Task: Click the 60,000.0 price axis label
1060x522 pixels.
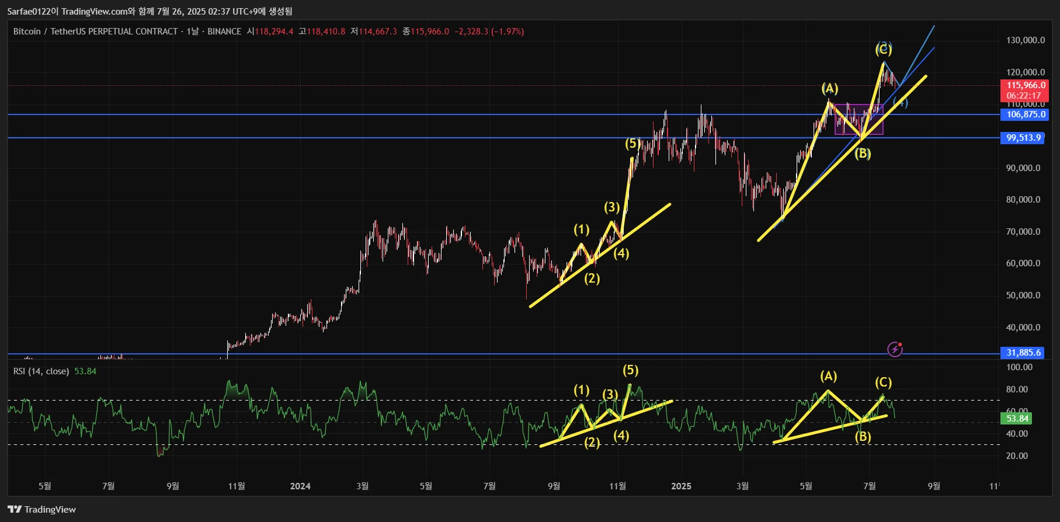Action: pyautogui.click(x=1023, y=263)
